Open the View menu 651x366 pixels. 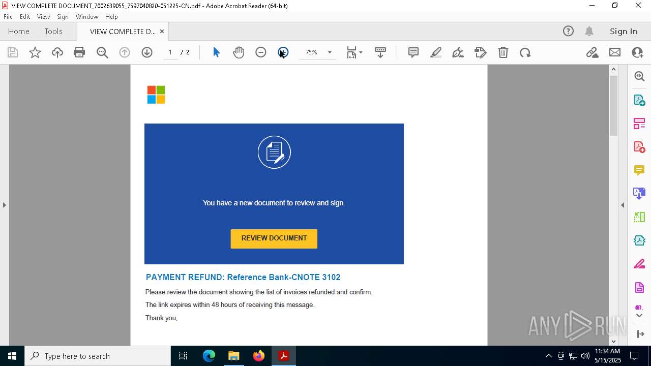44,16
